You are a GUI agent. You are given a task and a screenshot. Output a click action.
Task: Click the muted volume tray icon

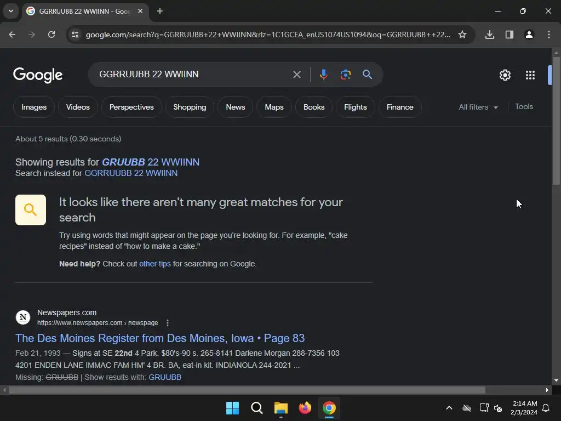[498, 408]
